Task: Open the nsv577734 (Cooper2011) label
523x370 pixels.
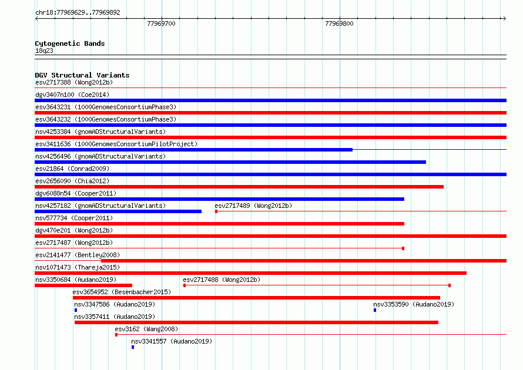Action: click(74, 218)
